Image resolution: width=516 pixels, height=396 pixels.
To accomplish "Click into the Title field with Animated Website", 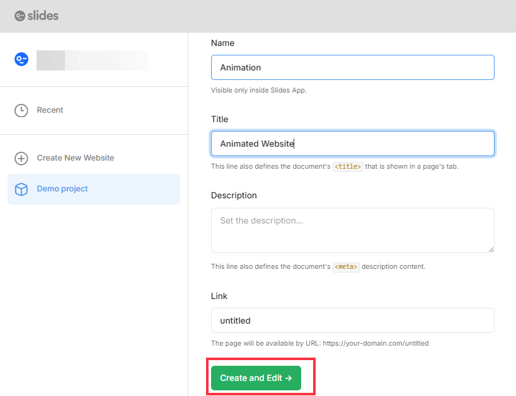I will tap(353, 144).
